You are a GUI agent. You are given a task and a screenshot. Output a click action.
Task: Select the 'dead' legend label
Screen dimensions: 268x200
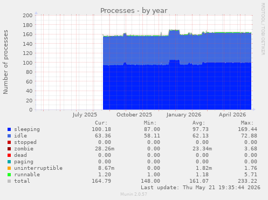click(x=20, y=155)
